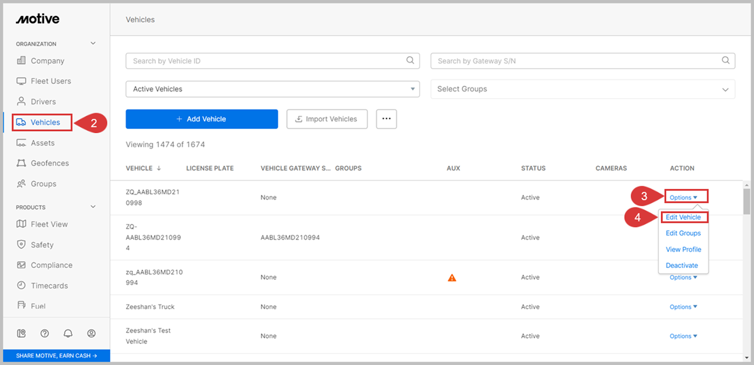Click the CAMERAS column header
Screen dimensions: 754x365
(611, 168)
